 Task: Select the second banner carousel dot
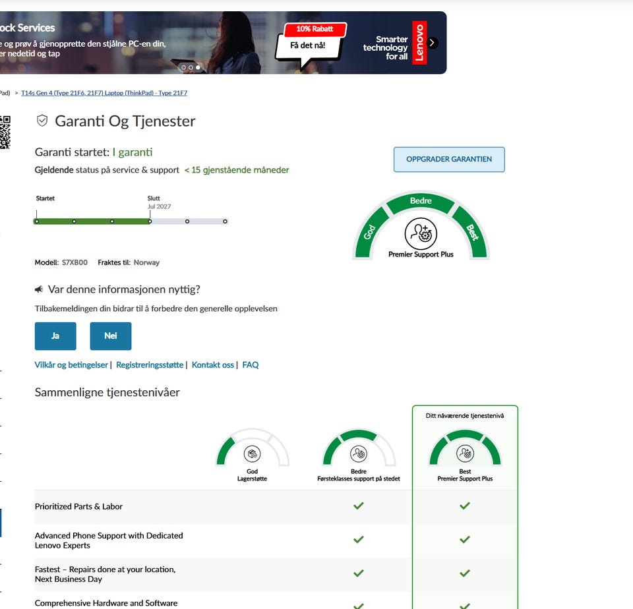point(191,67)
